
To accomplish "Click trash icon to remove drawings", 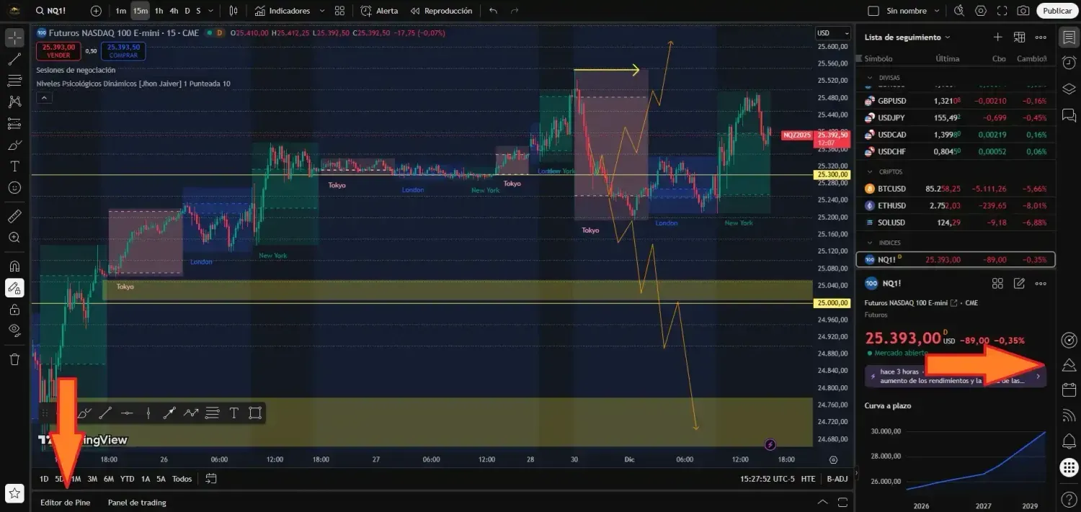I will [x=14, y=359].
